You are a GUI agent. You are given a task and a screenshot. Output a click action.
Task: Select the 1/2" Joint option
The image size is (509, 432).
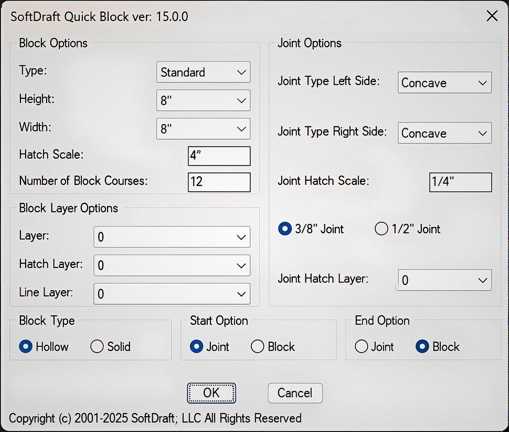pyautogui.click(x=381, y=229)
